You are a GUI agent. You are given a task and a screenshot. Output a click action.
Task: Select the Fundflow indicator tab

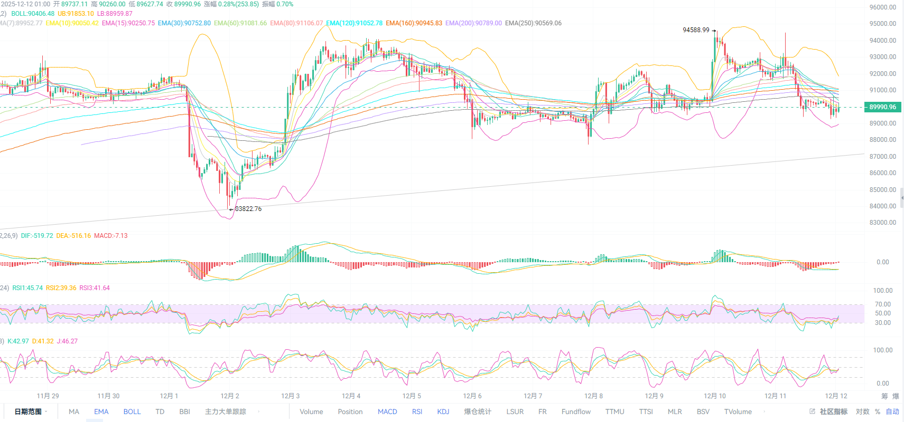pyautogui.click(x=576, y=411)
